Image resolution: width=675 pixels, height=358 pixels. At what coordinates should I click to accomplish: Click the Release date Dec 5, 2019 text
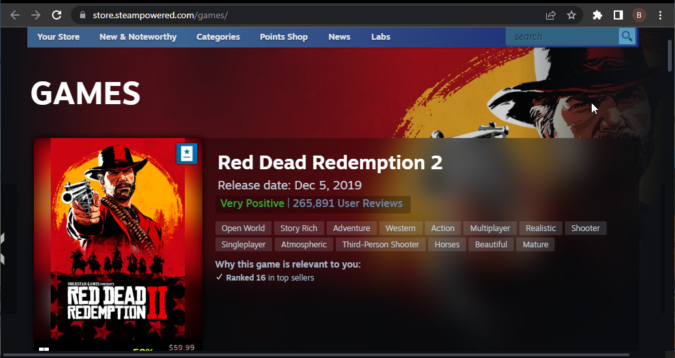290,186
